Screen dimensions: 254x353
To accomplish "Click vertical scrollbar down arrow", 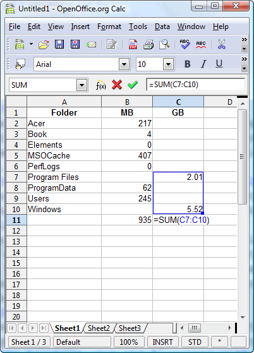I will pos(243,317).
